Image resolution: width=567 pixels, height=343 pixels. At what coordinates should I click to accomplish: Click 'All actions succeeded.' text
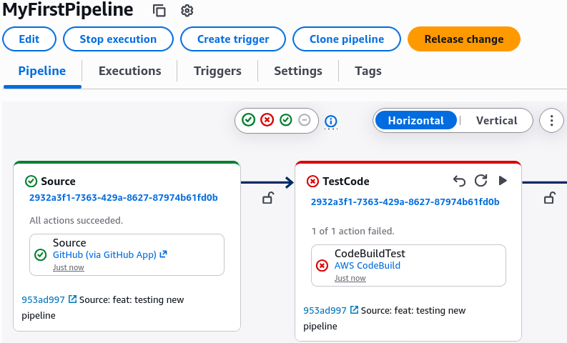coord(77,221)
